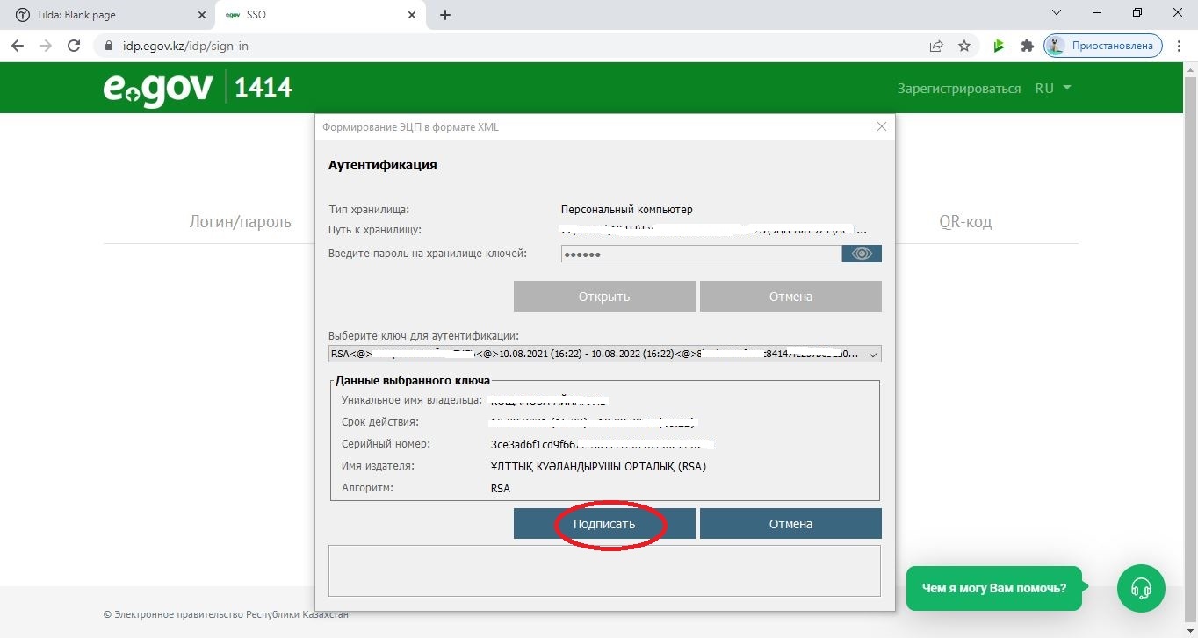Open the Extensions puzzle icon

1027,46
